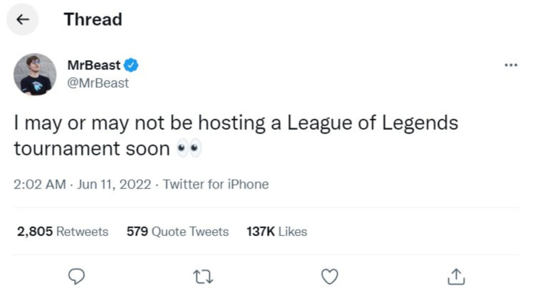
Task: Click the words League of Legends
Action: tap(373, 123)
